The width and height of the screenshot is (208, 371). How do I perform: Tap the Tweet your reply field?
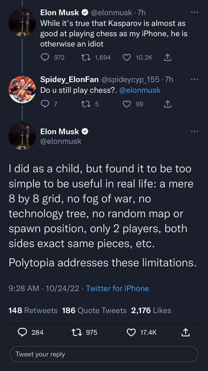pyautogui.click(x=104, y=354)
